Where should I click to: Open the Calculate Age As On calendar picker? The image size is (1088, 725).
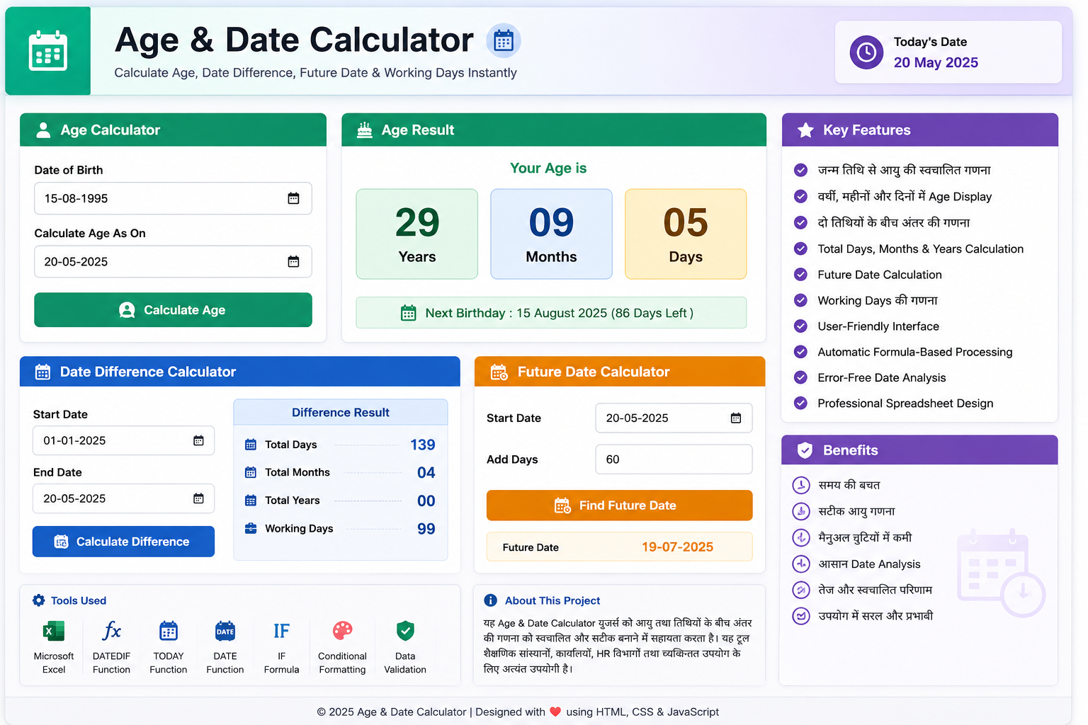click(293, 262)
